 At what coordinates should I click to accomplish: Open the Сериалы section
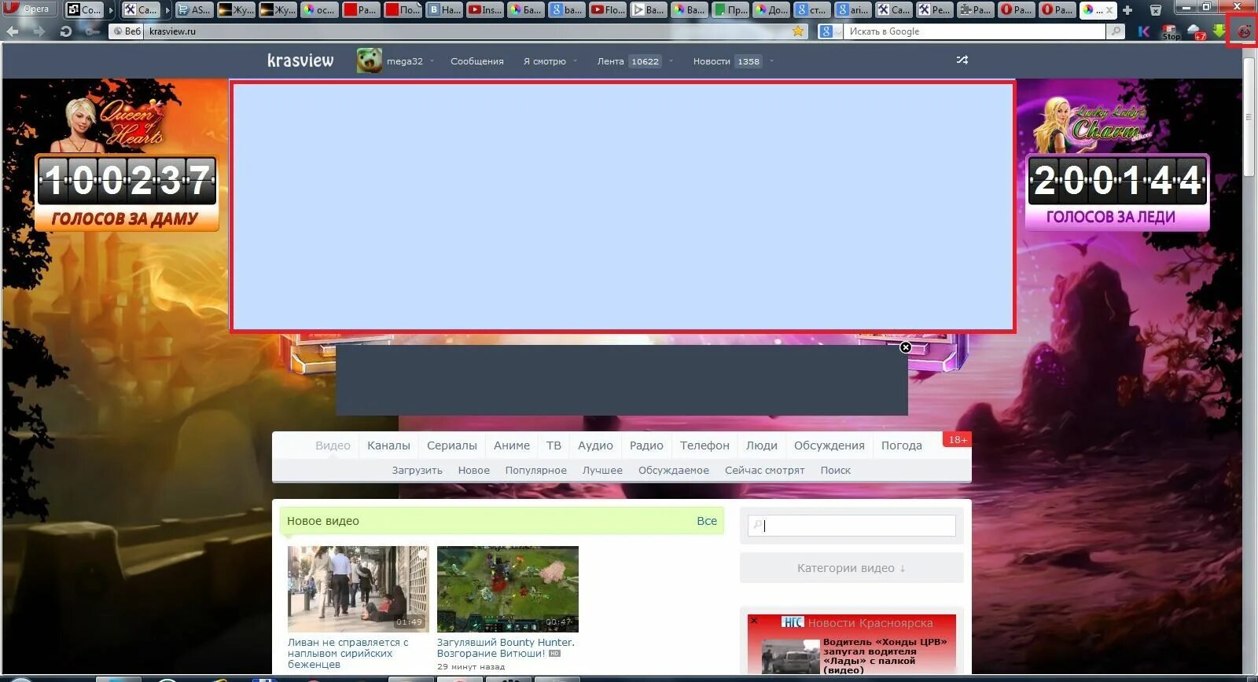[x=452, y=445]
